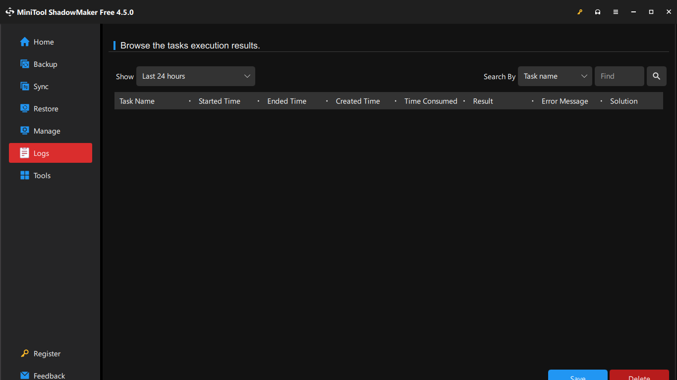Screen dimensions: 677x380
Task: Click the blue Save button
Action: click(577, 375)
